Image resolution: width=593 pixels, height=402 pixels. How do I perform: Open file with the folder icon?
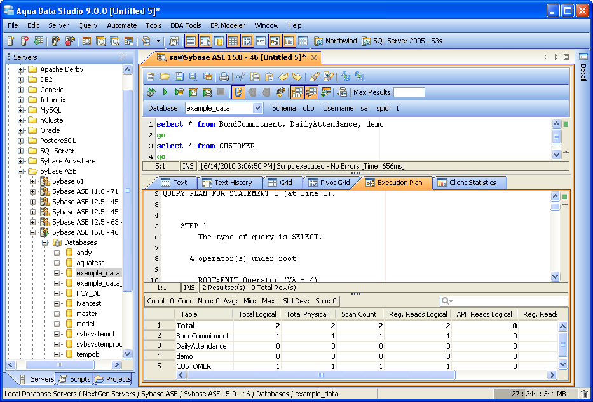click(165, 77)
